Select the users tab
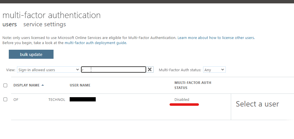 click(x=10, y=24)
